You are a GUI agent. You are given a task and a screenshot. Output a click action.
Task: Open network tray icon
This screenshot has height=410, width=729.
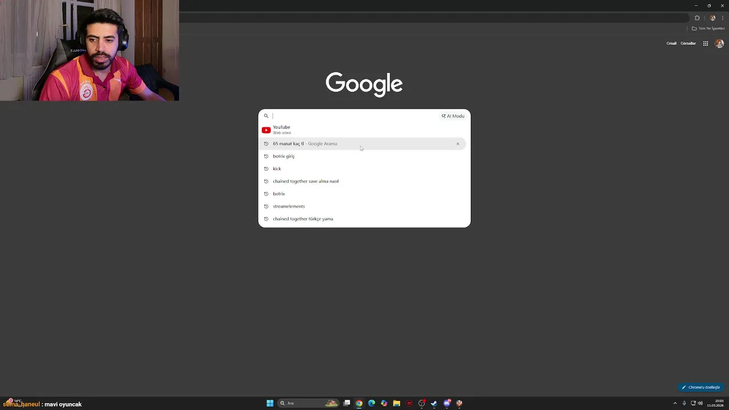(x=693, y=403)
